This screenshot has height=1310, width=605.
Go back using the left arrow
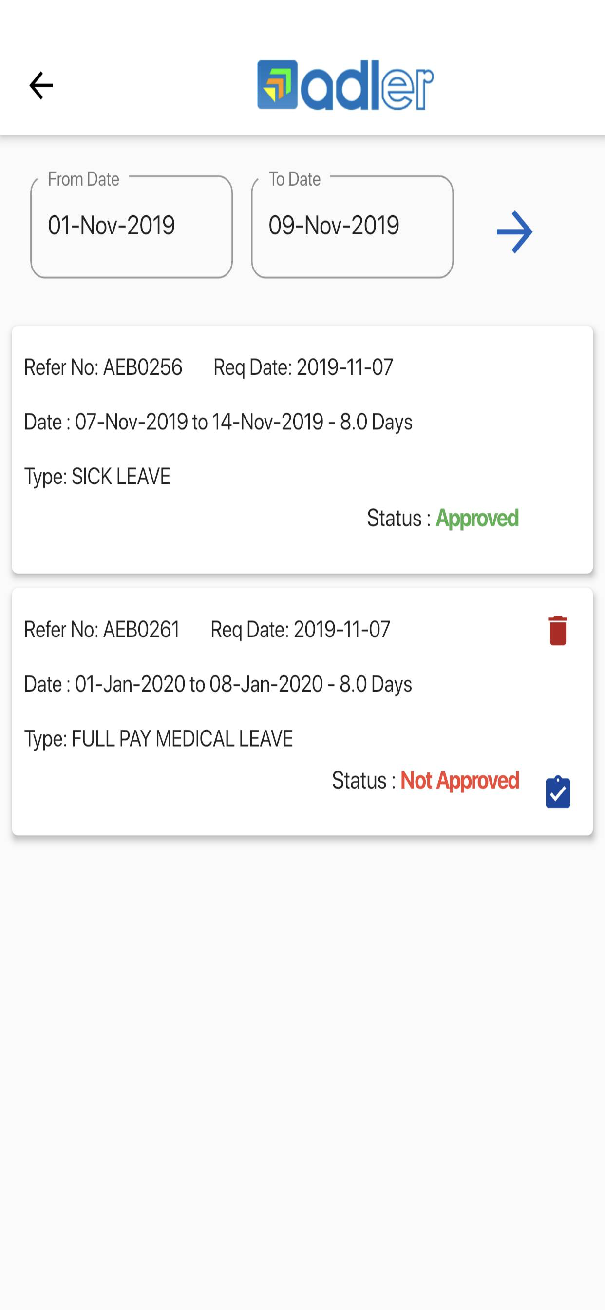click(40, 85)
